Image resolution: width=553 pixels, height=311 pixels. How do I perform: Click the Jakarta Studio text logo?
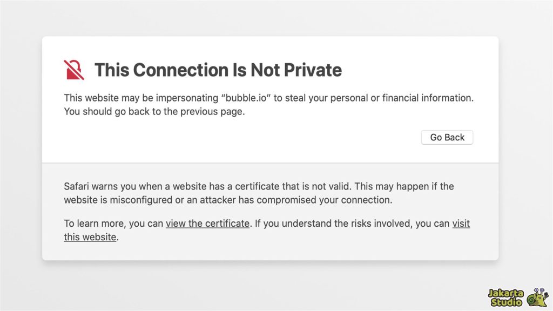point(506,297)
